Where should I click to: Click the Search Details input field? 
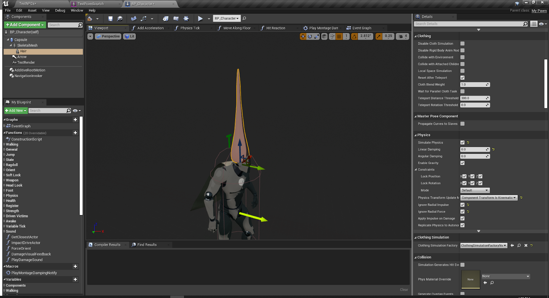click(468, 24)
